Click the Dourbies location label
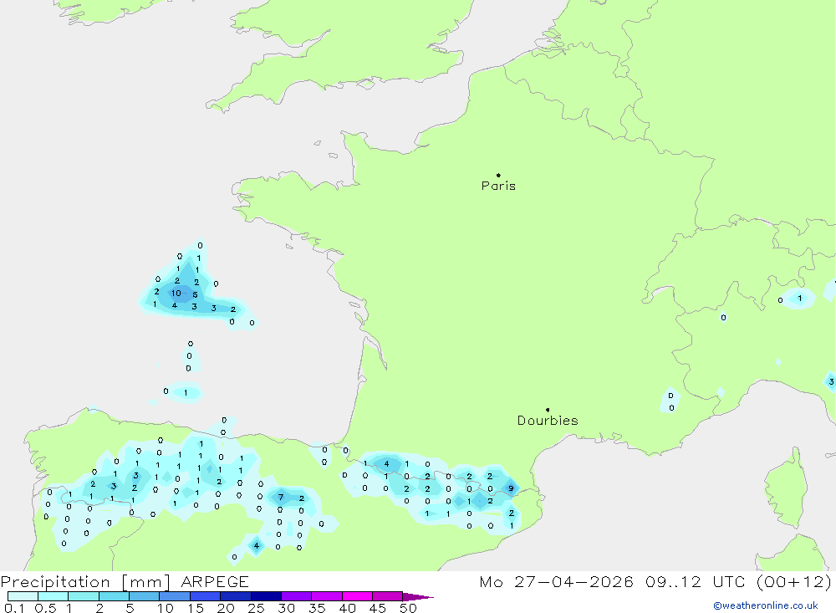 coord(548,421)
